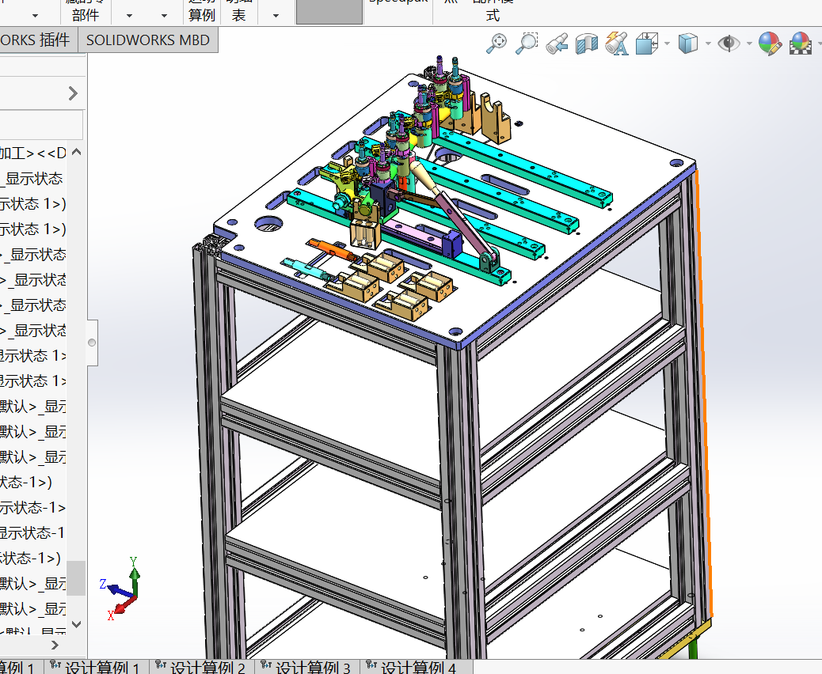Click the 算例 ribbon button
The image size is (822, 674).
coord(202,12)
